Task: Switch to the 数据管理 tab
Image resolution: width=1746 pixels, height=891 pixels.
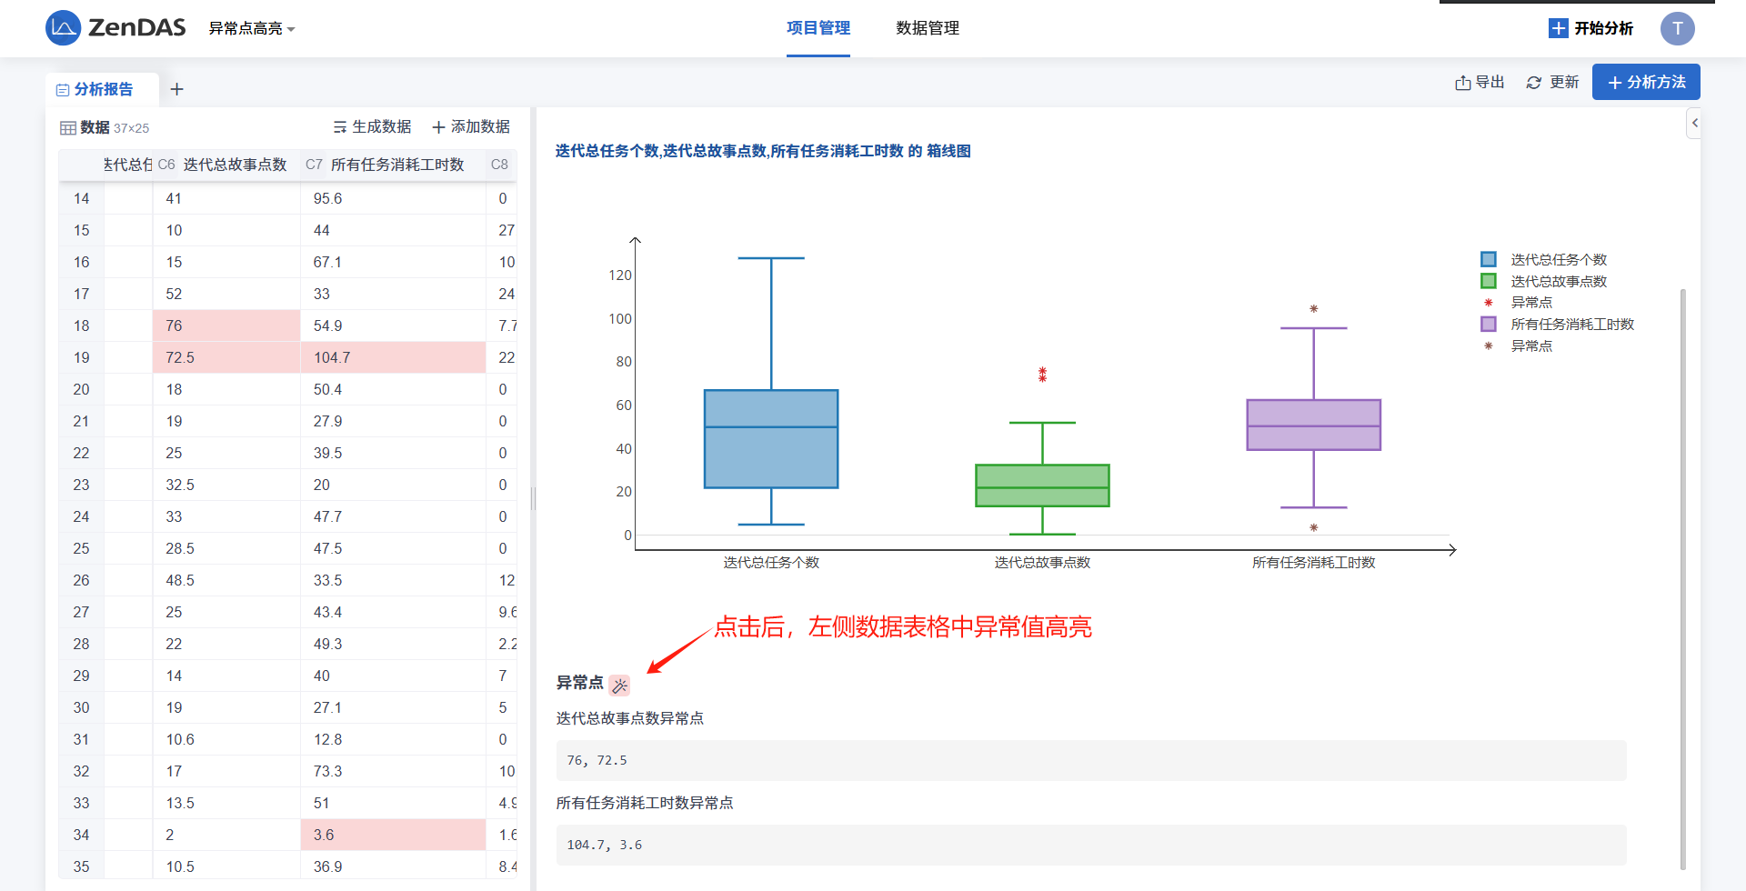Action: pos(927,28)
